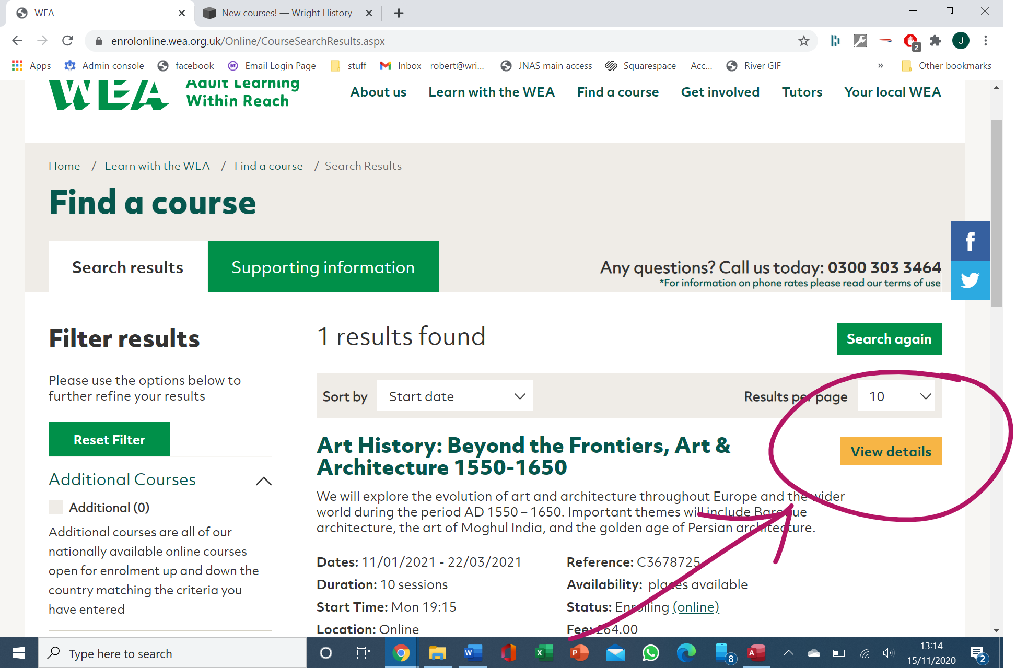Go back to the previous page
This screenshot has height=668, width=1016.
click(x=17, y=41)
